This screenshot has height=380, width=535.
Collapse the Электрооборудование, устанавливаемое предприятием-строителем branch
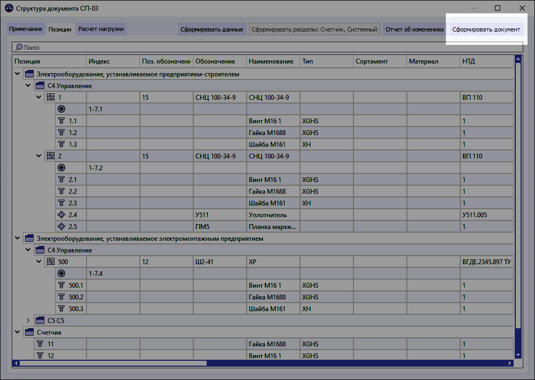(17, 73)
